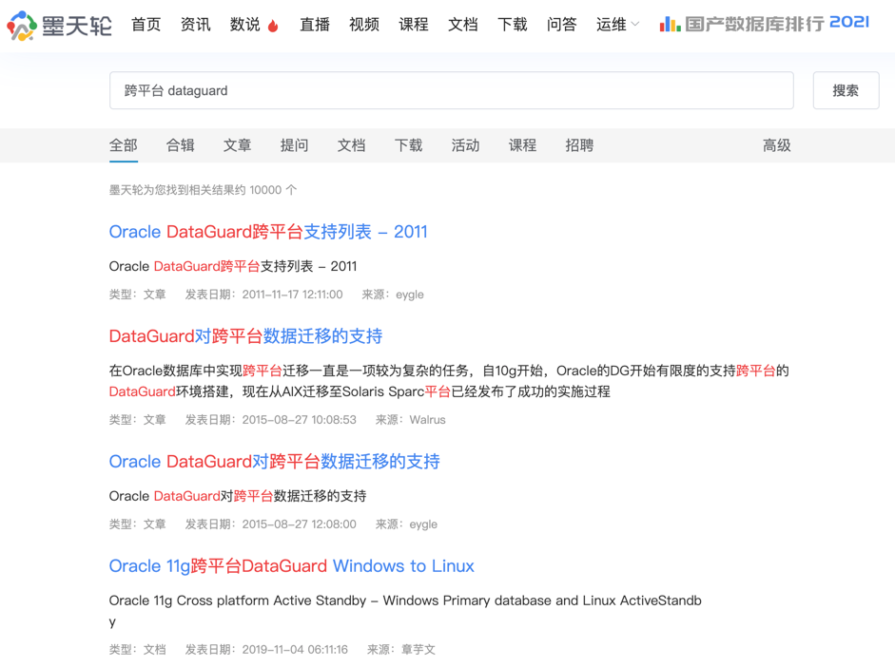This screenshot has width=895, height=667.
Task: Switch to the 文档 filter tab
Action: click(352, 145)
